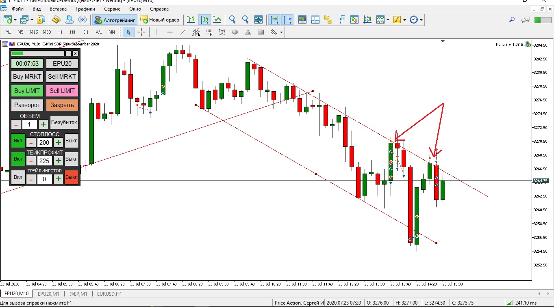Click the panel's green progress bar
Viewport: 554px width, 307px height.
(x=38, y=53)
